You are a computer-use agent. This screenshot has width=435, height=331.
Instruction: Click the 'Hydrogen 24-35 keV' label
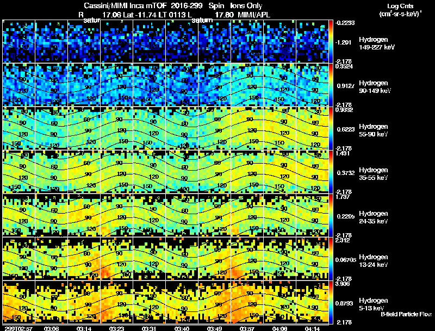(374, 217)
